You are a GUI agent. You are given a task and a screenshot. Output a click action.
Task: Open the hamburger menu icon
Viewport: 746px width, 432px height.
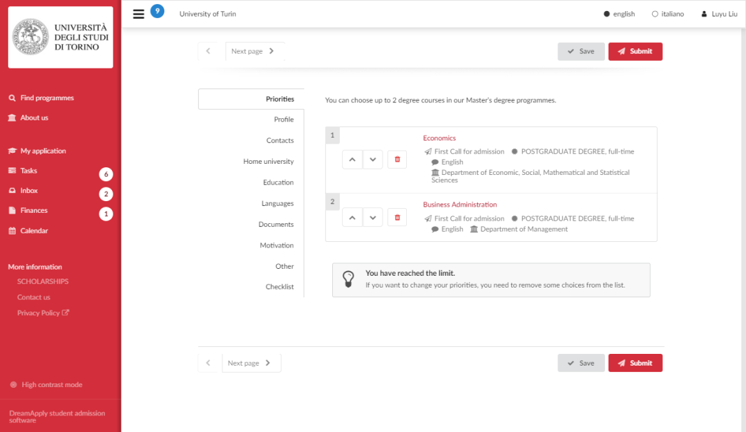point(138,14)
